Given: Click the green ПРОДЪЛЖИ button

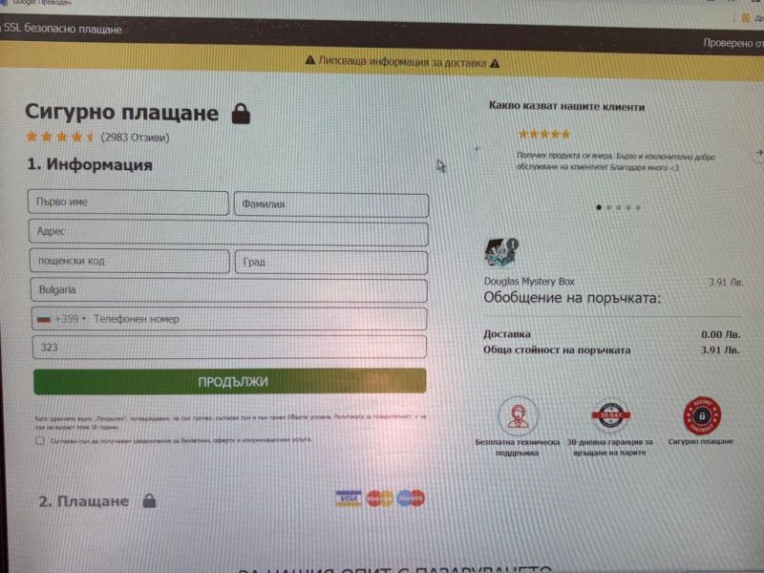Looking at the screenshot, I should [230, 381].
